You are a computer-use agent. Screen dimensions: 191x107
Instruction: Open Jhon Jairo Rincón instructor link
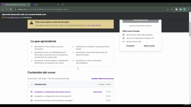(x=94, y=25)
